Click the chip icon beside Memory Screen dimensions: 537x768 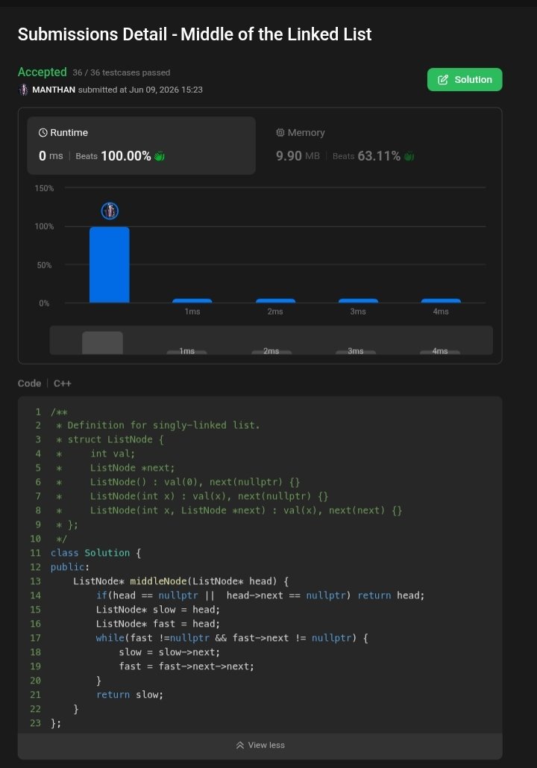click(x=280, y=133)
